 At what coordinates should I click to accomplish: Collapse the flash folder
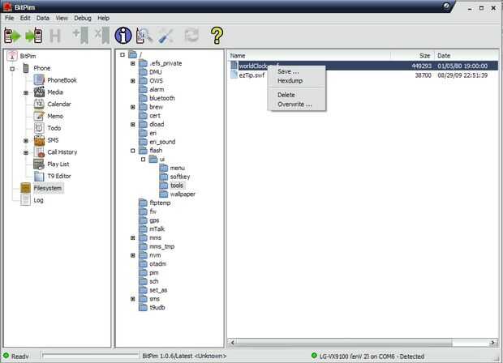pos(133,151)
